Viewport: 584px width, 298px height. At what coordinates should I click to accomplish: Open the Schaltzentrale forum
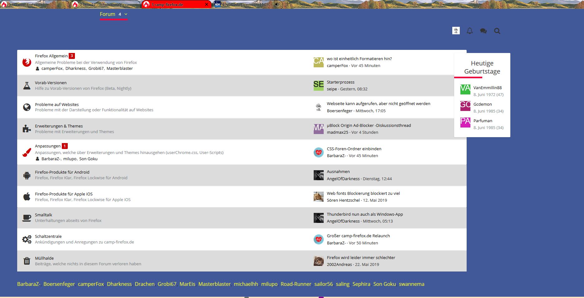click(x=48, y=236)
